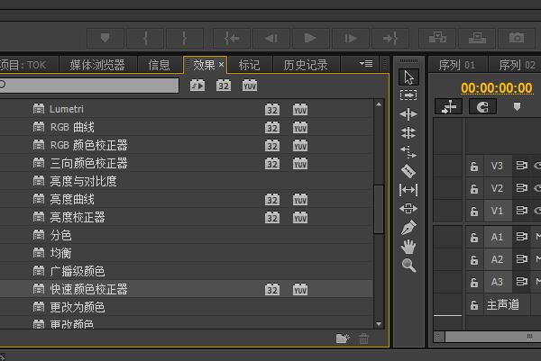The width and height of the screenshot is (541, 361).
Task: Click Go to In point button
Action: pos(232,38)
